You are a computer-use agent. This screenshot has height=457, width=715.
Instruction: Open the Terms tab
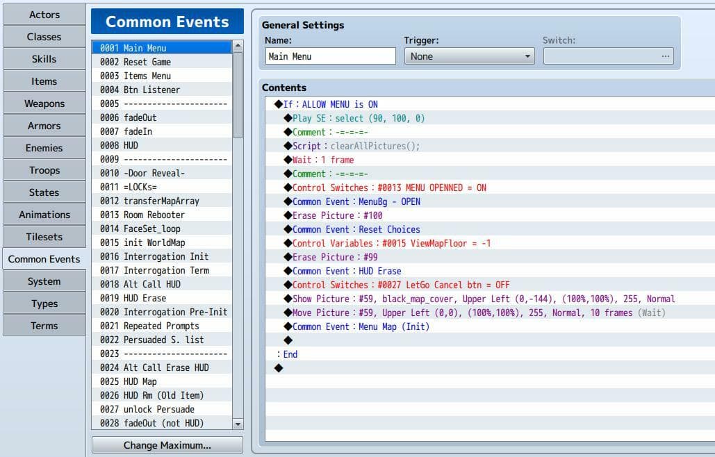click(x=44, y=326)
